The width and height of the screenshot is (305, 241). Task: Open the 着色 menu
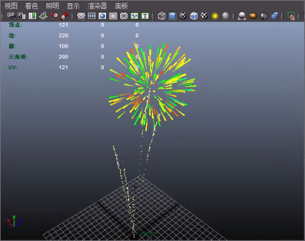coord(32,6)
